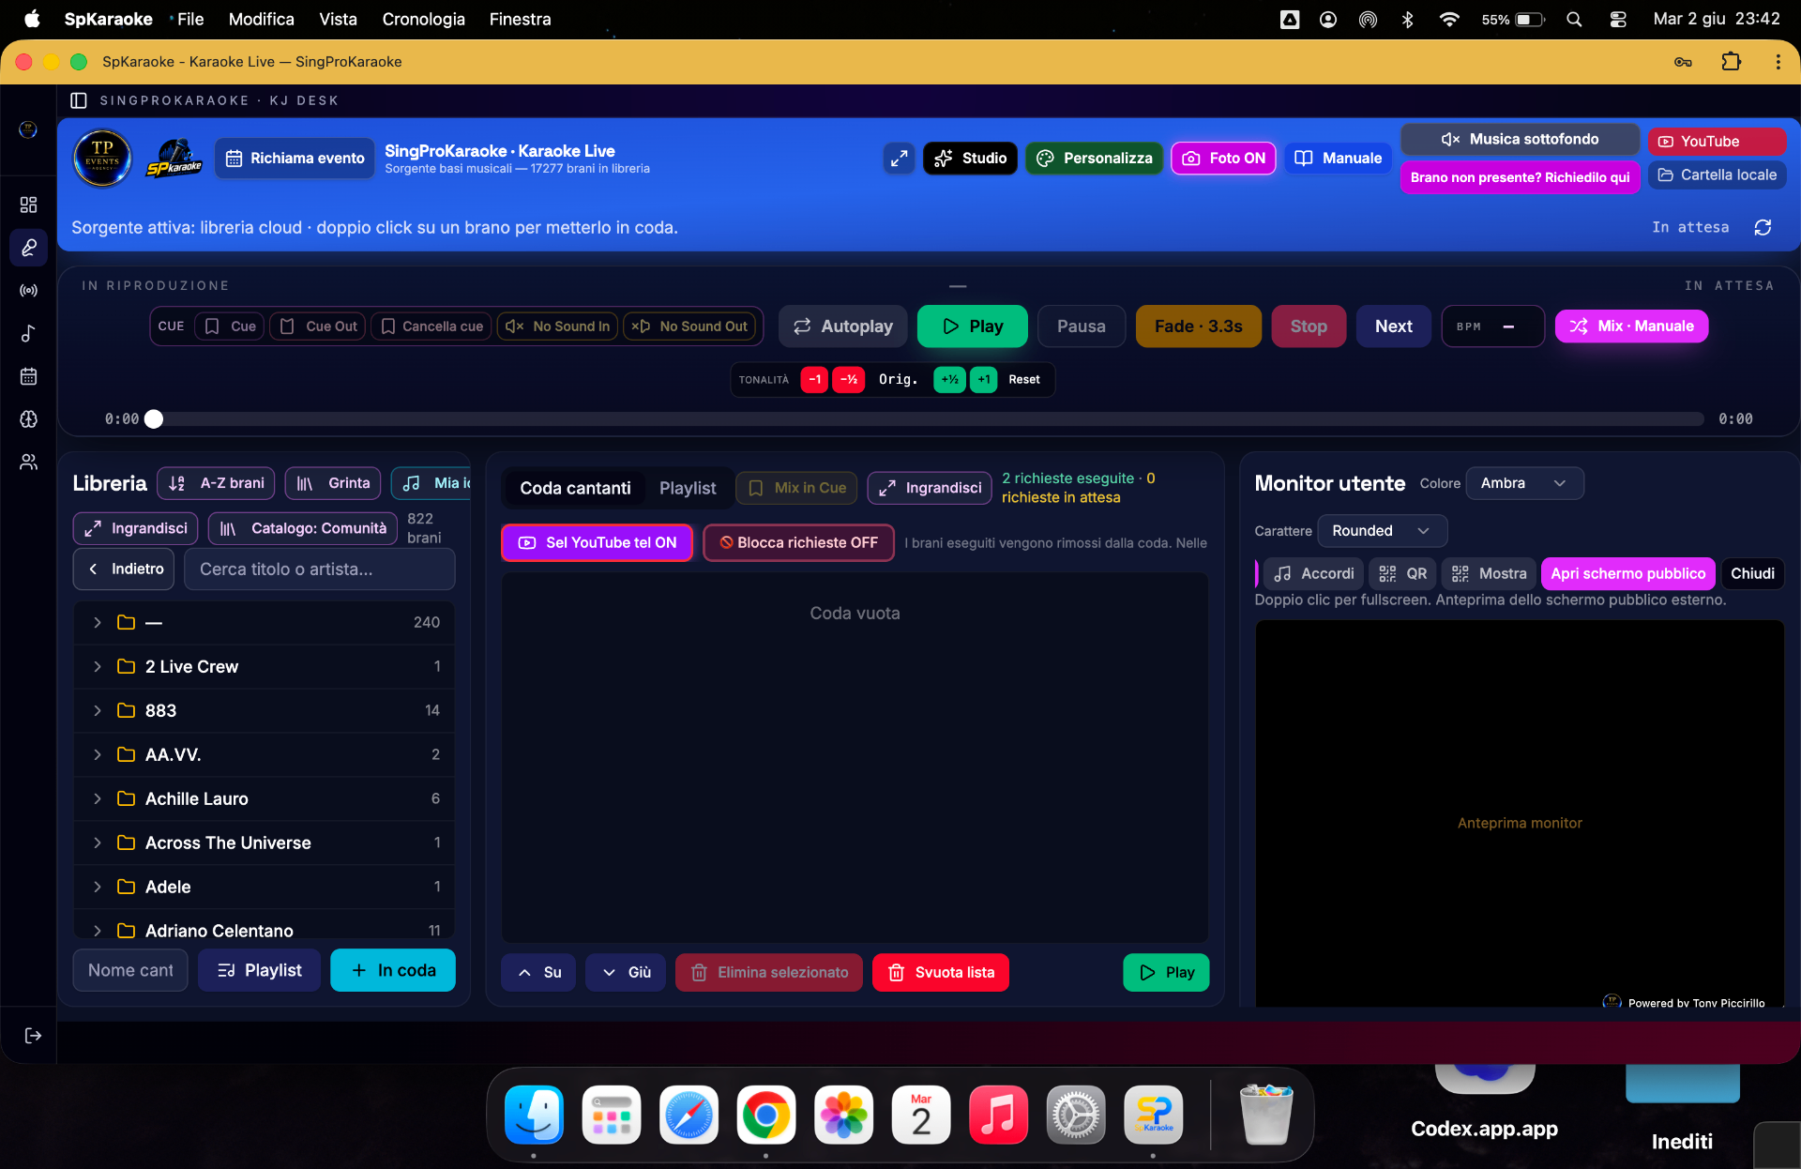Lower the key with the -1 tonalità button
The height and width of the screenshot is (1169, 1801).
(x=815, y=380)
